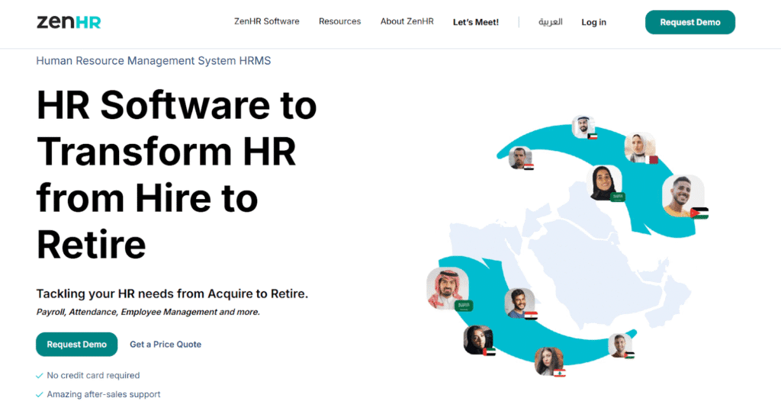Click the avatar of man wearing red shemagh

(447, 287)
